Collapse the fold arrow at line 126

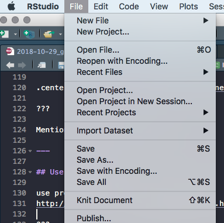pyautogui.click(x=30, y=151)
